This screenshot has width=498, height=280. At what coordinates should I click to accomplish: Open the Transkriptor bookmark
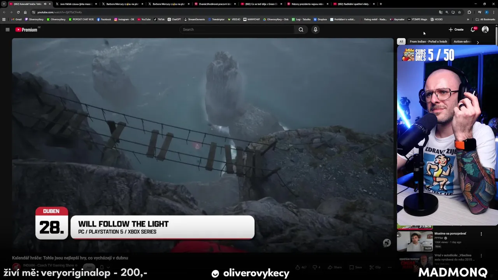216,19
